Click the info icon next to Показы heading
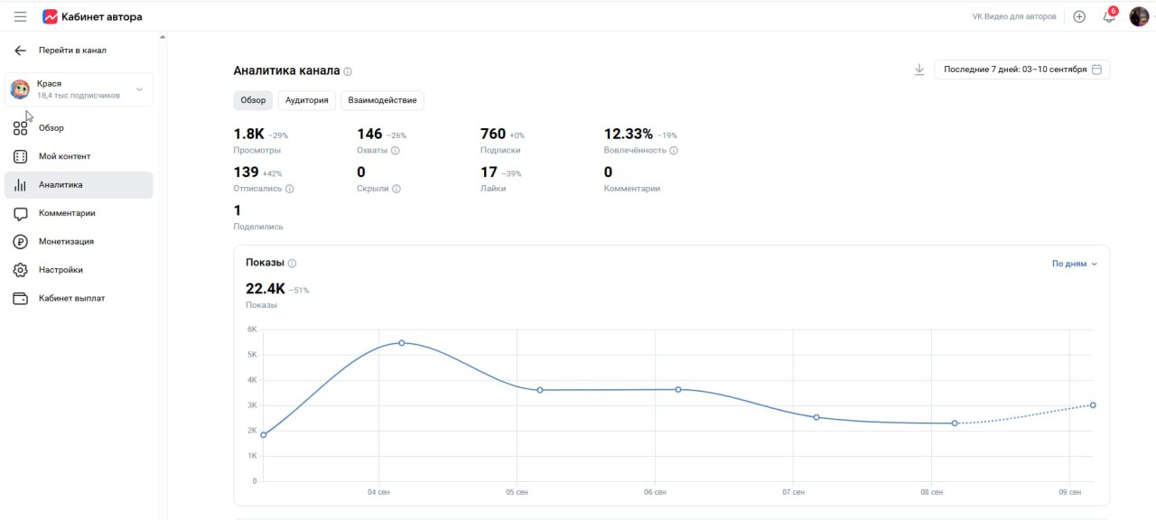1156x520 pixels. [292, 264]
